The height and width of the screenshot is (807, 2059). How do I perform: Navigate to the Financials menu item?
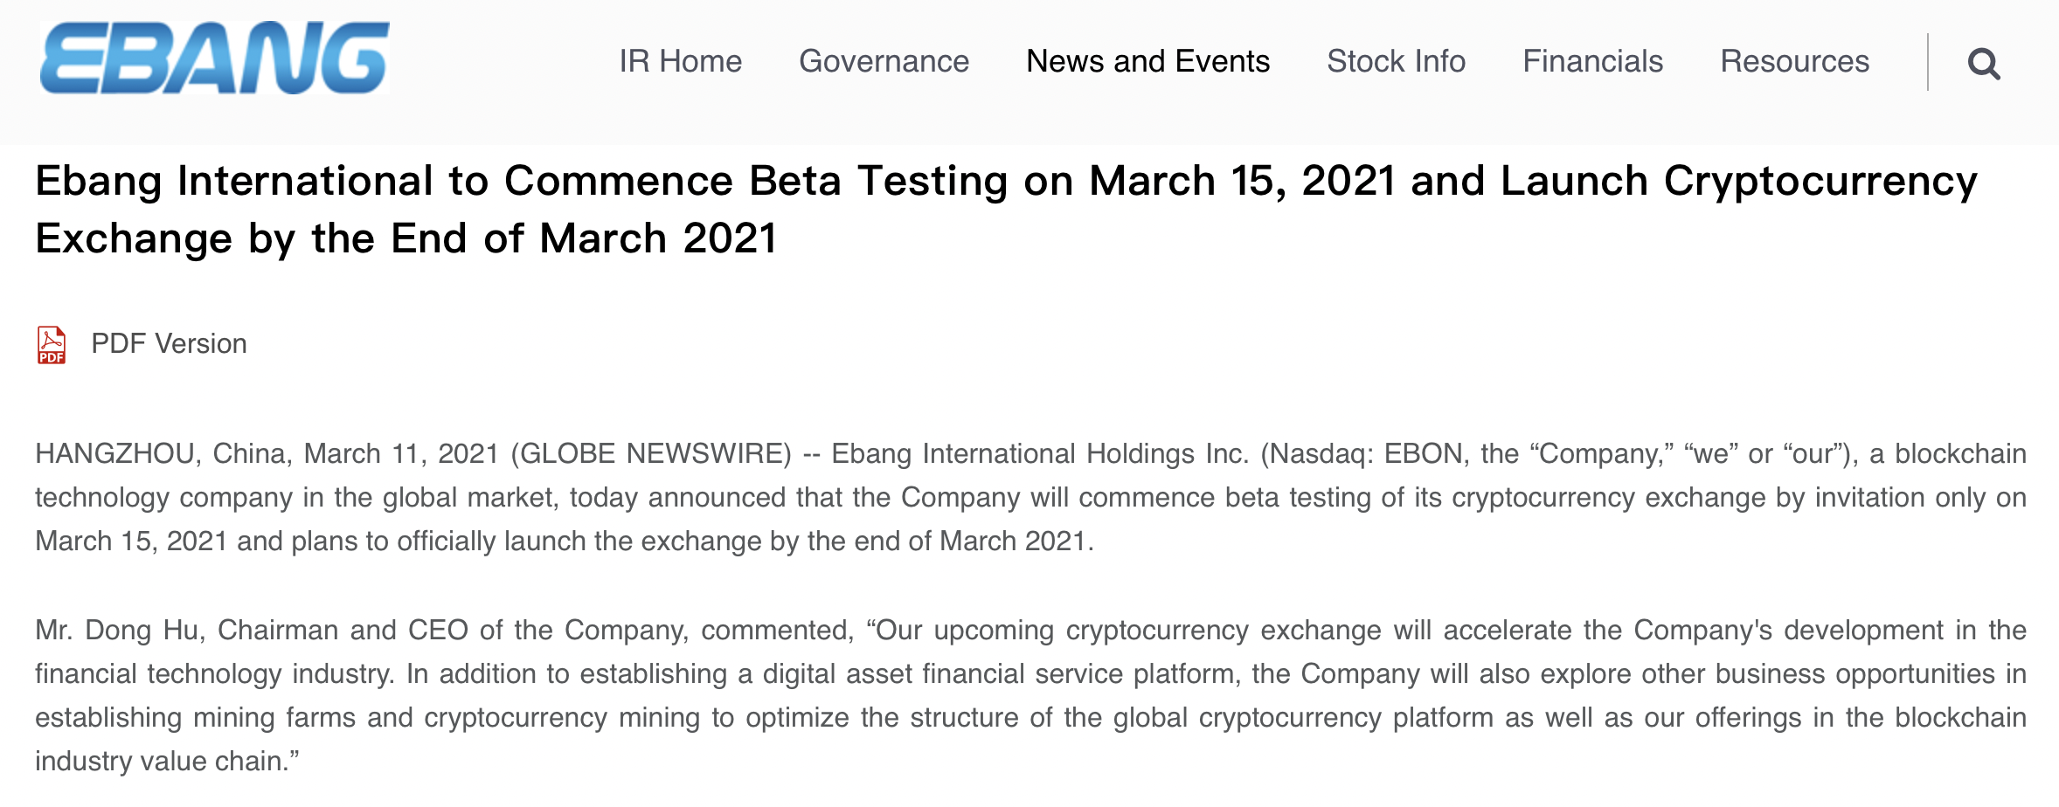pyautogui.click(x=1592, y=61)
